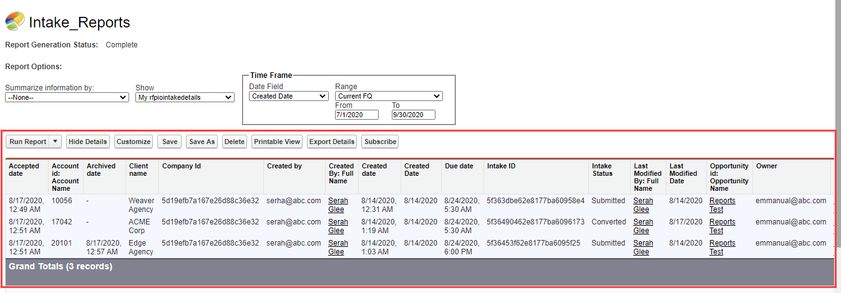Click last modified date 8/17/2020 cell
The image size is (841, 293).
(x=686, y=222)
